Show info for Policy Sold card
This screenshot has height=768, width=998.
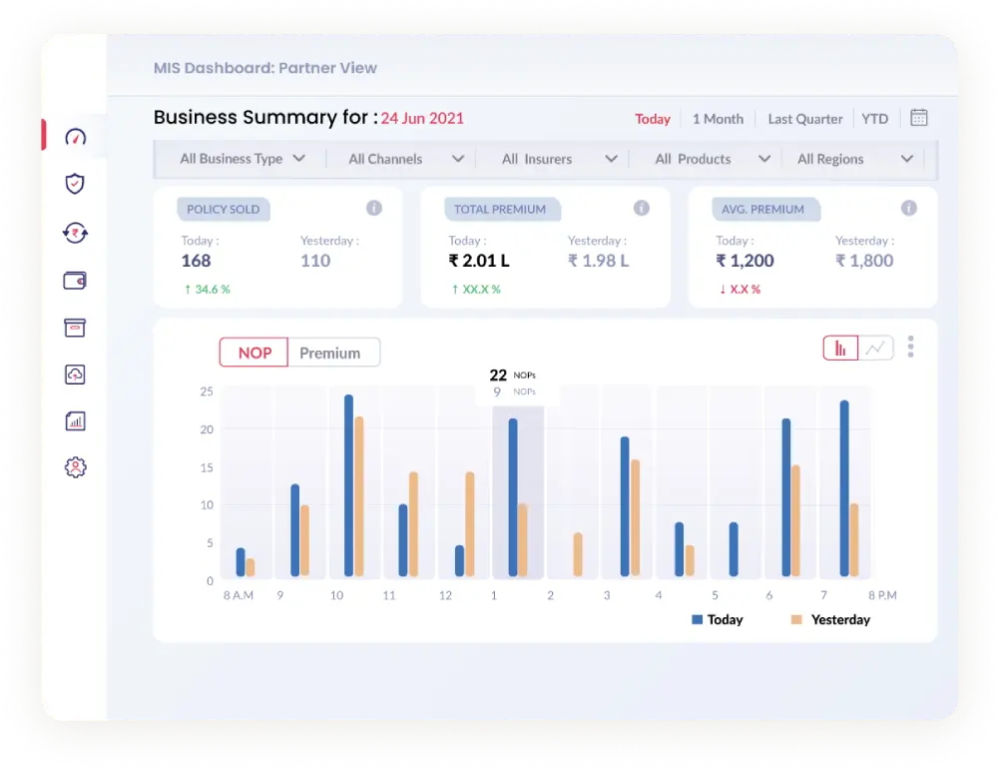tap(374, 209)
